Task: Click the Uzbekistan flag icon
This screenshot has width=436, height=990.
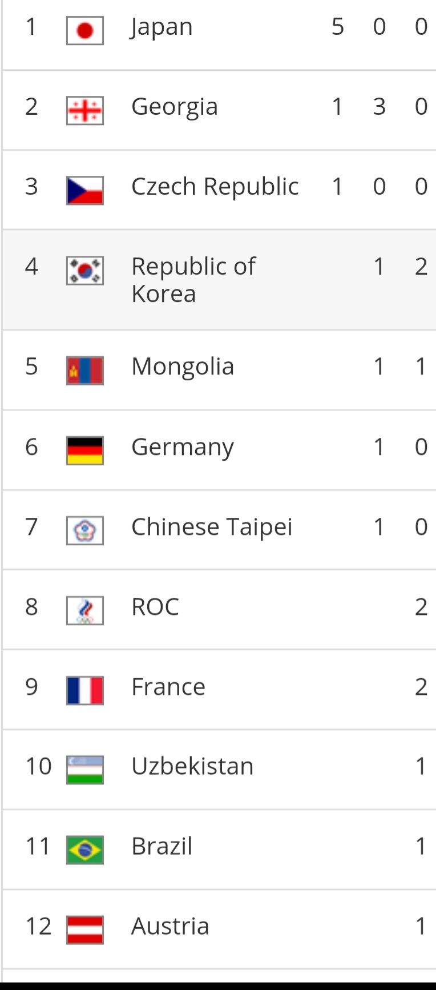Action: [85, 770]
